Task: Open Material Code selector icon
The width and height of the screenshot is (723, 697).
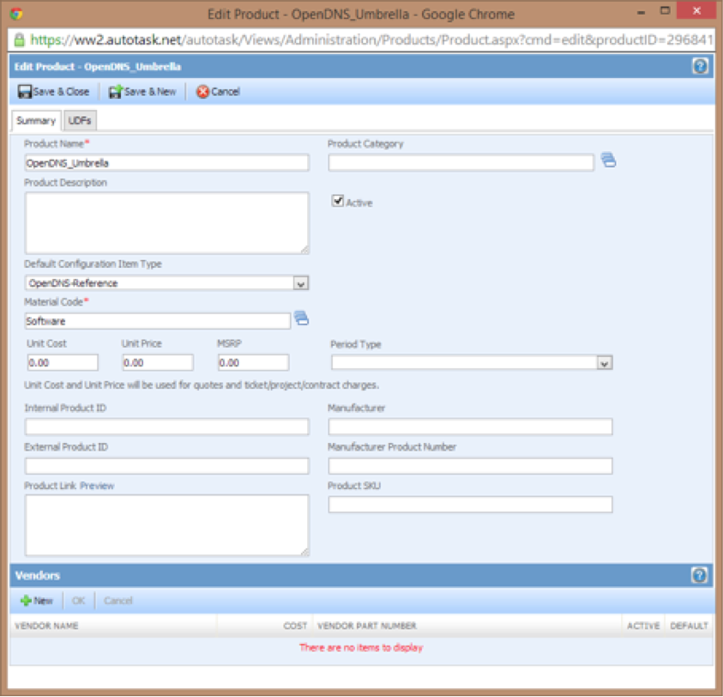Action: pyautogui.click(x=301, y=318)
